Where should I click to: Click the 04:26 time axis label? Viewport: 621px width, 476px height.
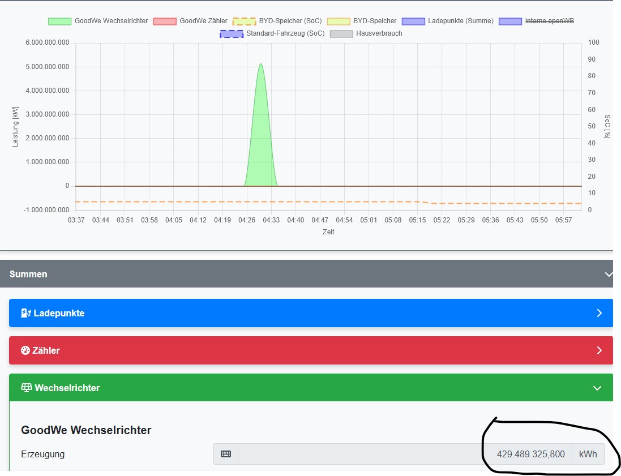(247, 220)
